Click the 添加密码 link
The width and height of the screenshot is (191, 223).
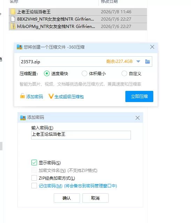click(35, 97)
